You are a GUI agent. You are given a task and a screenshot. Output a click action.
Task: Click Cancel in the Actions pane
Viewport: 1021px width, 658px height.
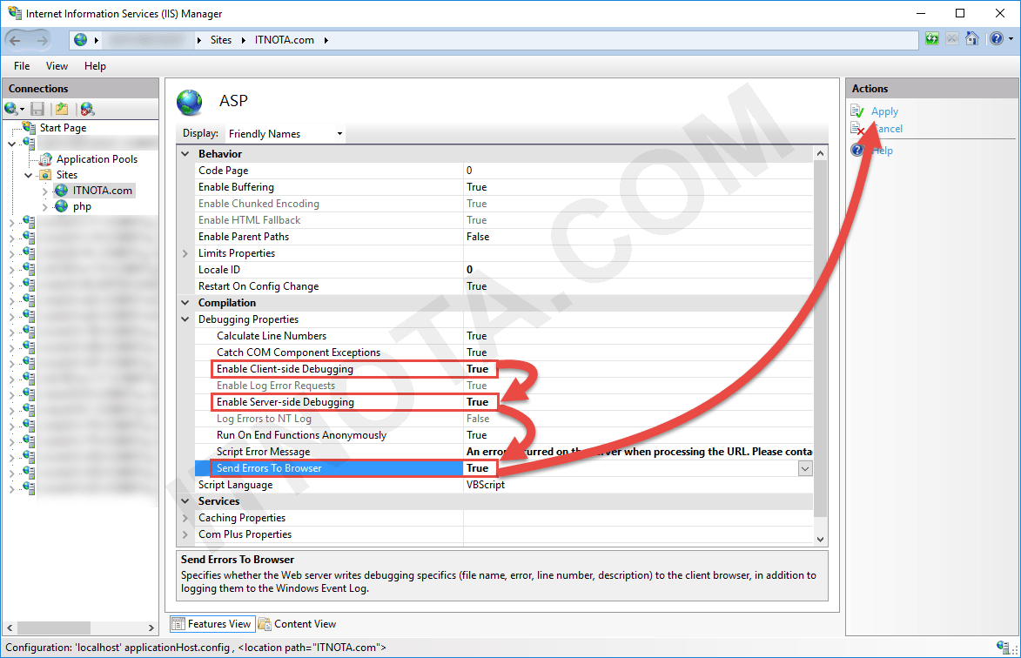coord(888,128)
